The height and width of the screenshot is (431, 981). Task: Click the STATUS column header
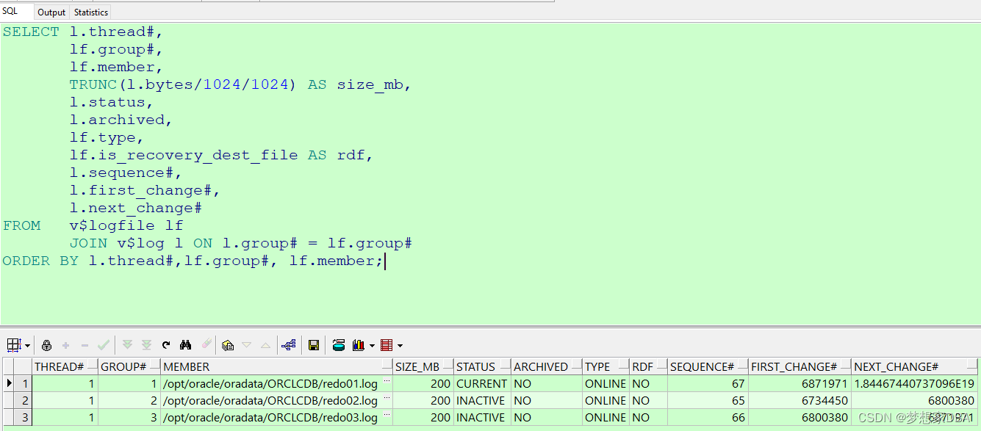click(475, 366)
